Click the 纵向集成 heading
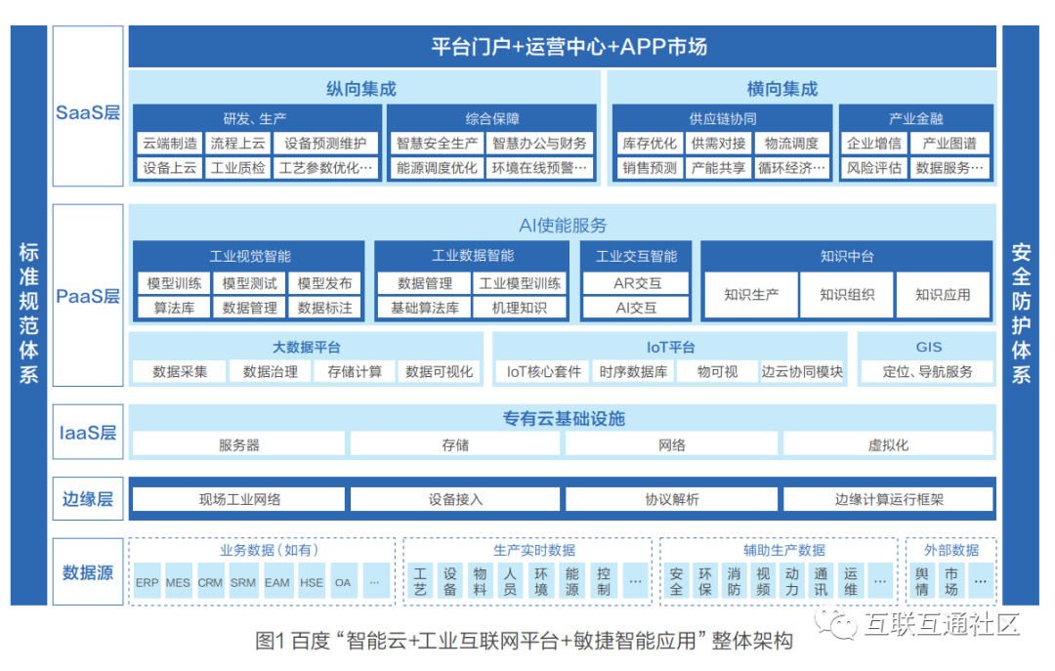Screen dimensions: 1055x671 (362, 89)
